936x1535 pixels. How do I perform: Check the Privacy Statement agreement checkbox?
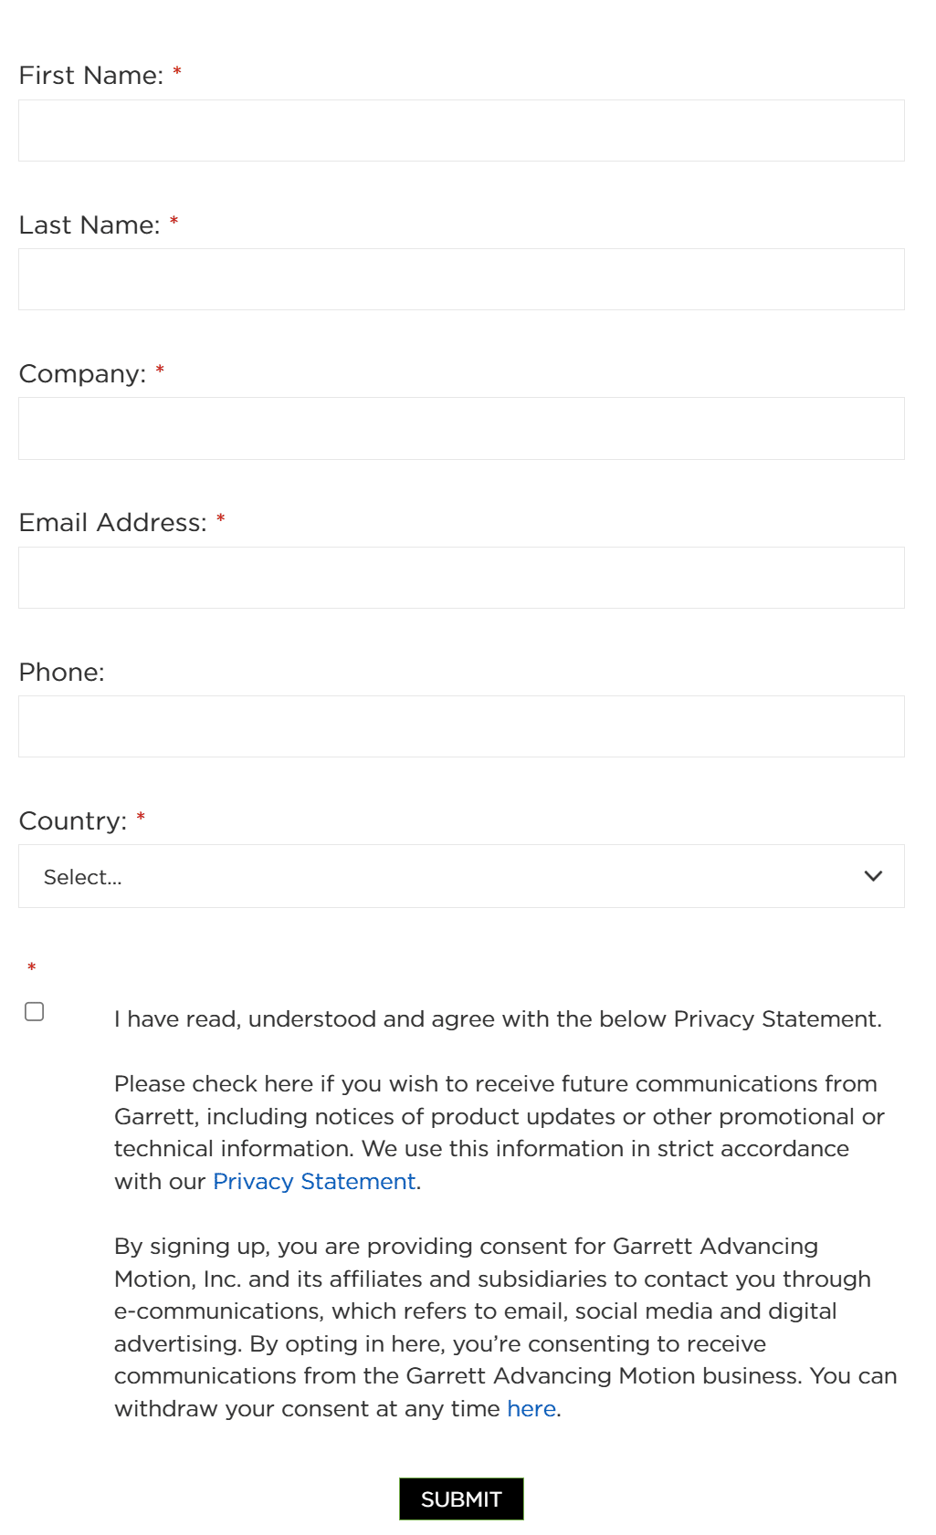(35, 1011)
